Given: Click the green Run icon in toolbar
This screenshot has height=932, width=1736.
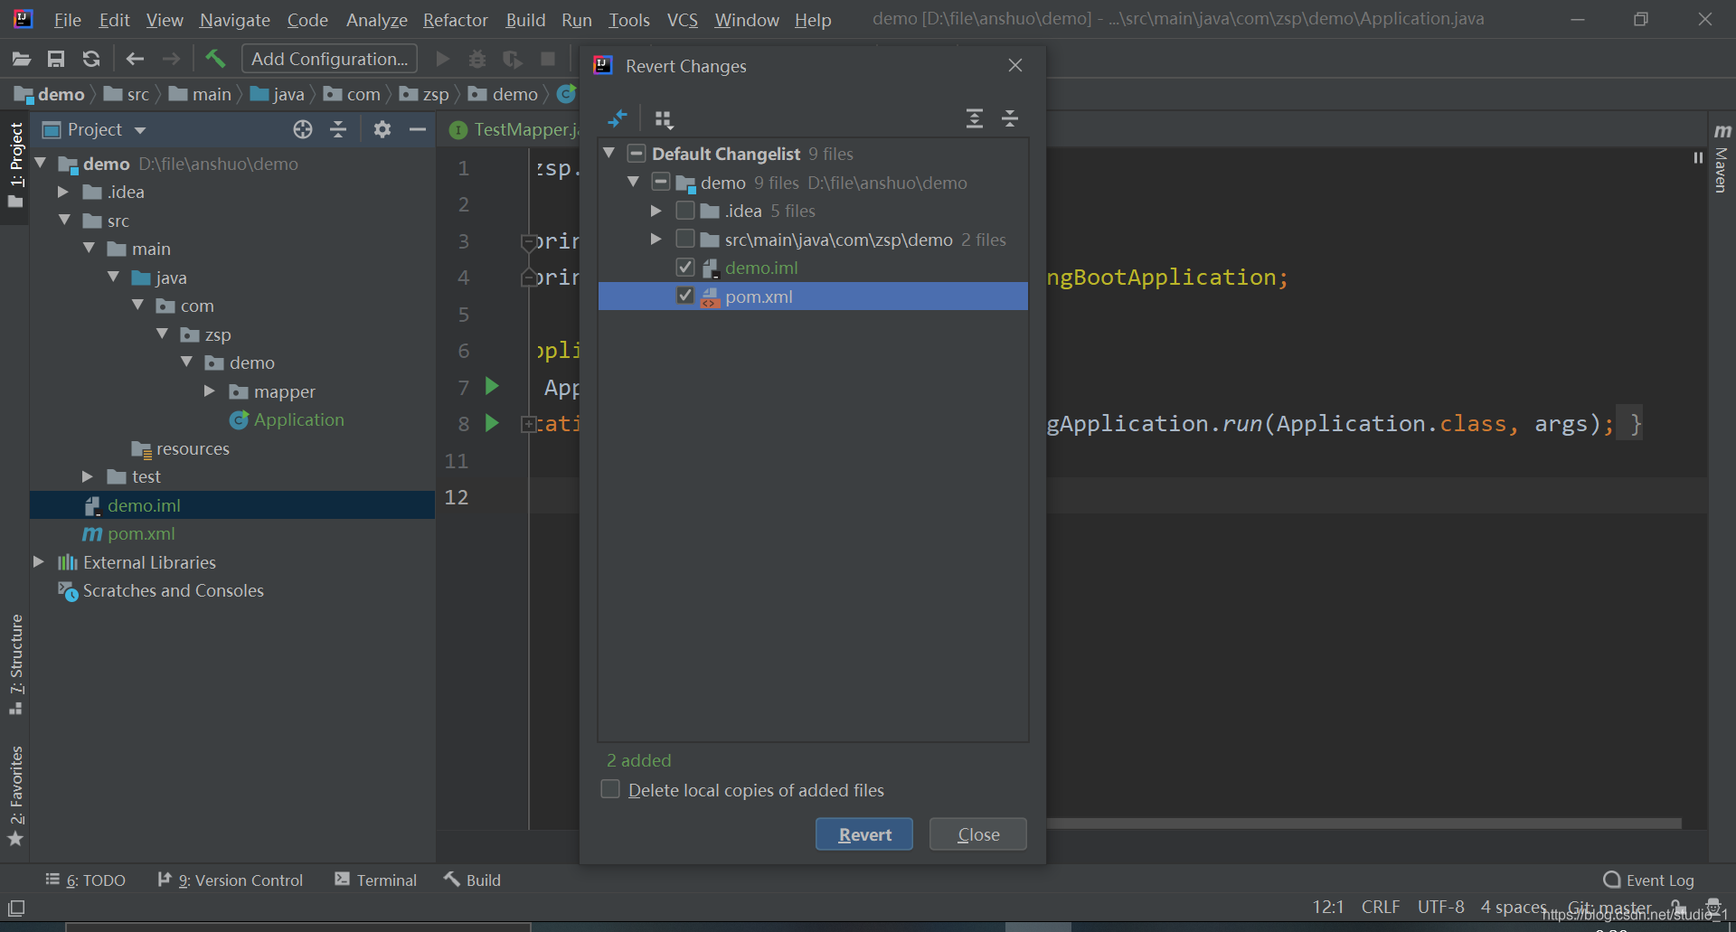Looking at the screenshot, I should (443, 59).
